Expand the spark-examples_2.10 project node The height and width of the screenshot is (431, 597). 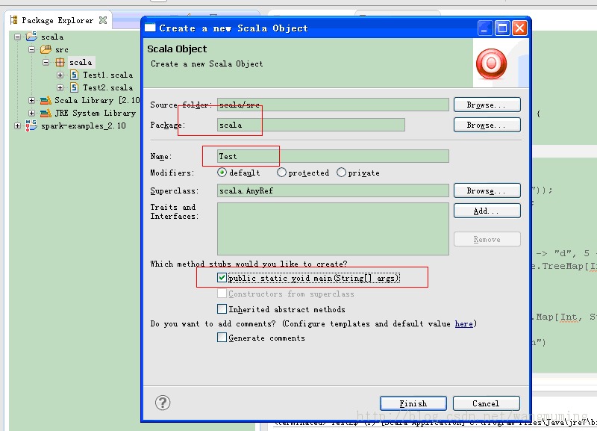(17, 125)
